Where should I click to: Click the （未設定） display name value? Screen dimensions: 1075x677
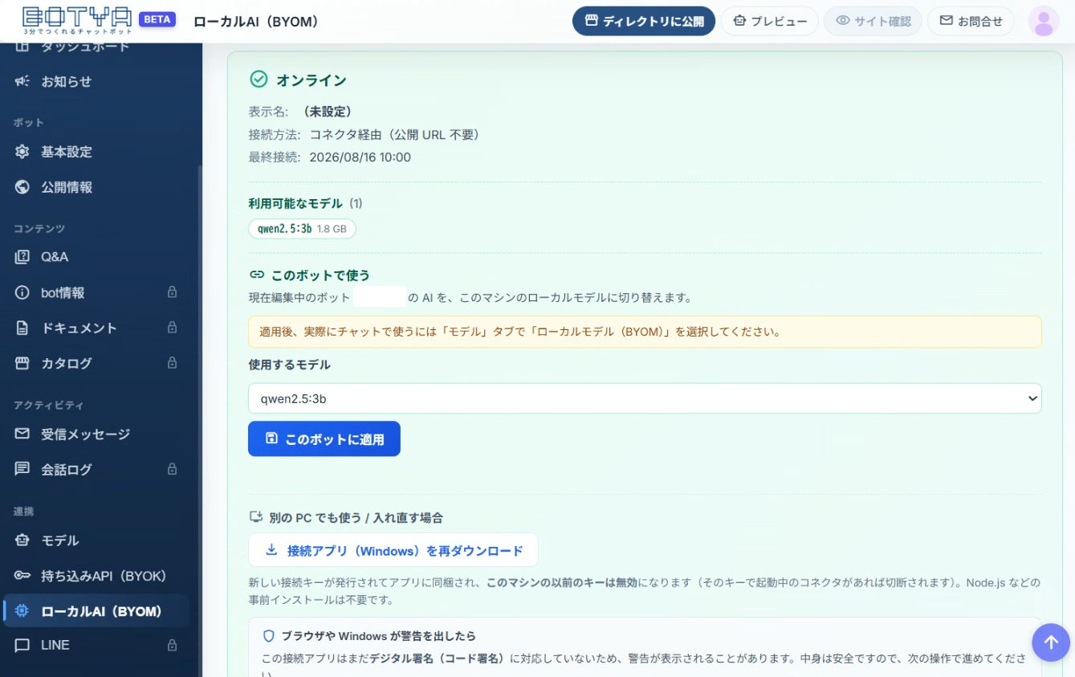point(327,112)
